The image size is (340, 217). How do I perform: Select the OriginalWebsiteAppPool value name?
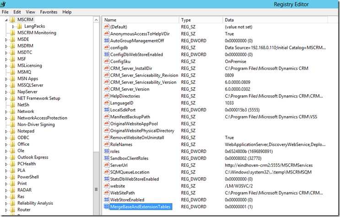134,124
